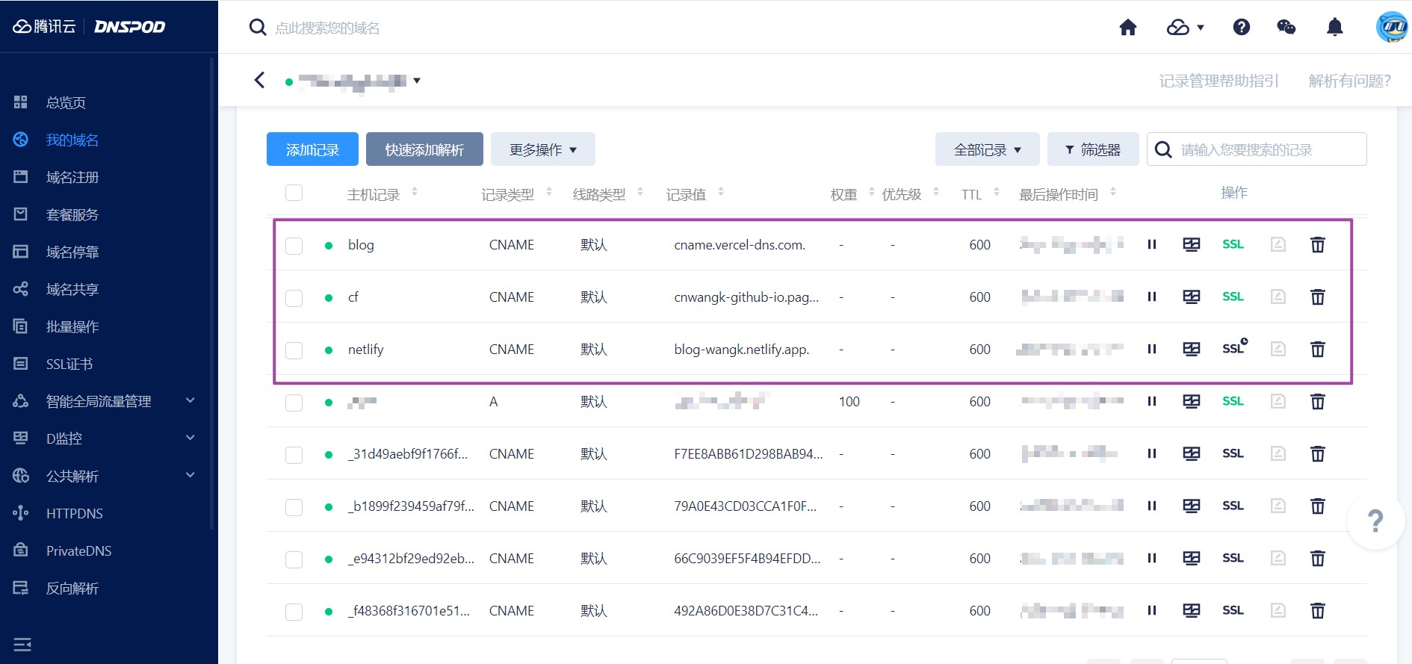
Task: Select 域名注册 in sidebar
Action: [x=72, y=177]
